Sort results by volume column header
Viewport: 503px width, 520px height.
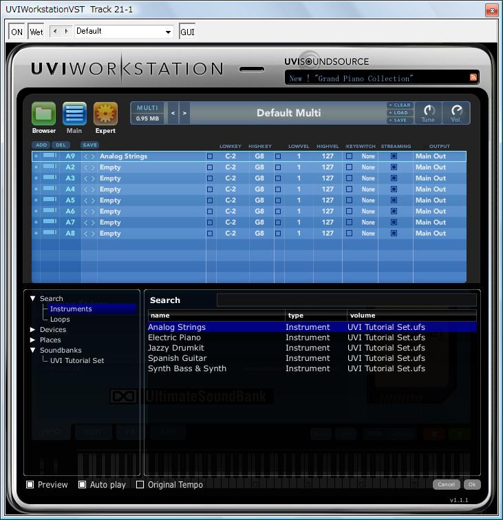click(x=412, y=315)
